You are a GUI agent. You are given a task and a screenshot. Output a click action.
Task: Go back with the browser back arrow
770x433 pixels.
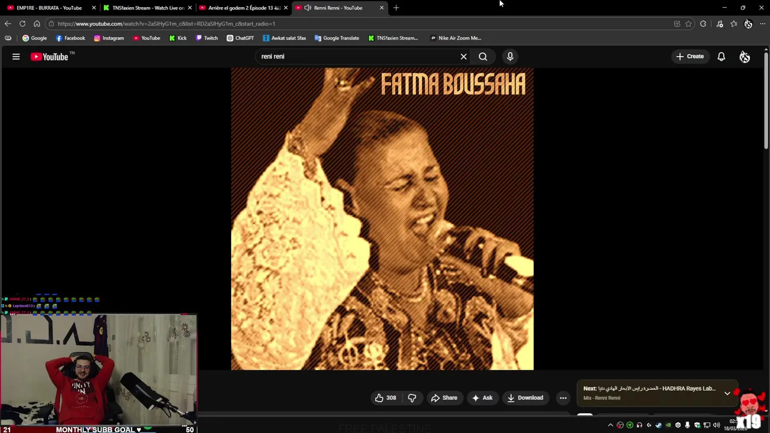8,23
